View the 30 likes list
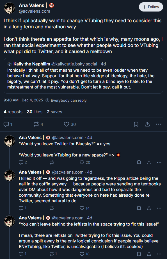 (x=35, y=112)
